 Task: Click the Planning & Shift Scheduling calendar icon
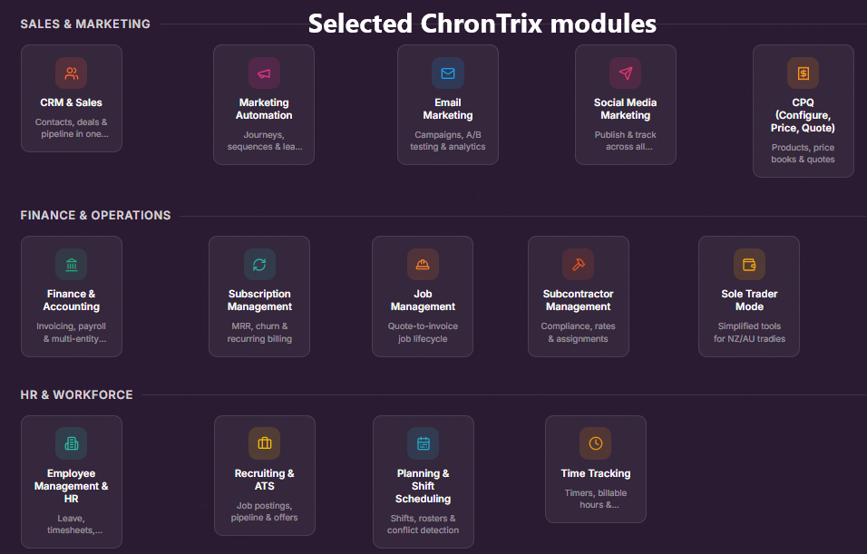click(423, 443)
